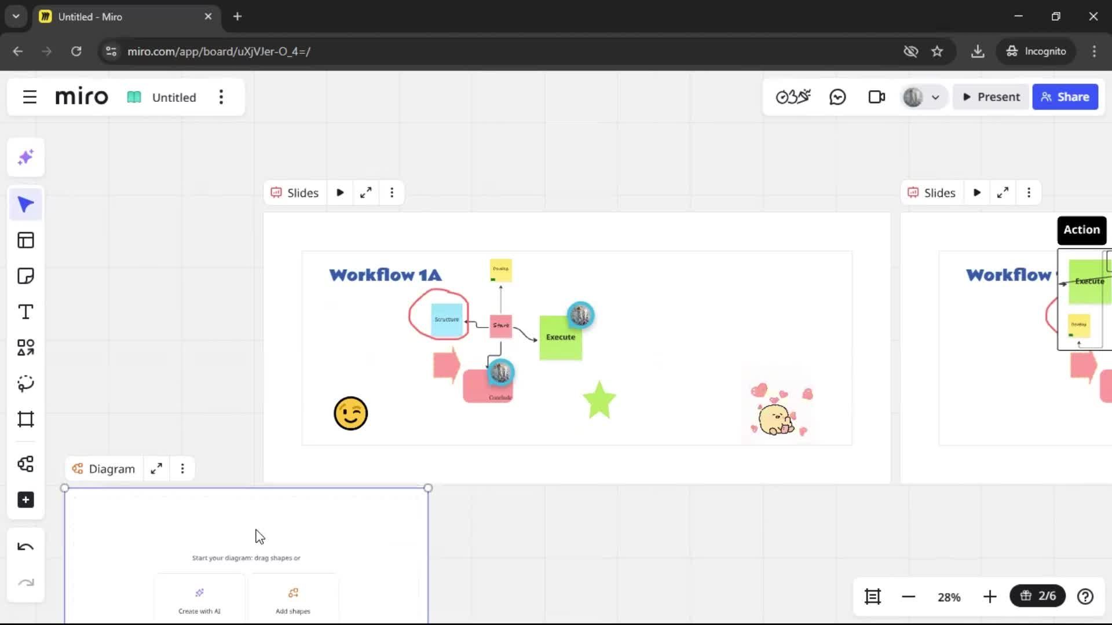Expand the Diagram to fullscreen
Screen dimensions: 1112x625
pos(156,469)
